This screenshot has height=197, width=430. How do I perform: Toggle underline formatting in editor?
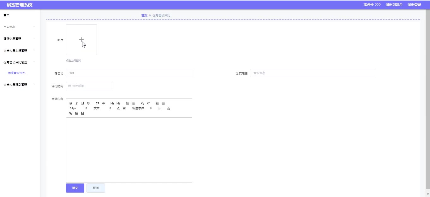(x=83, y=103)
